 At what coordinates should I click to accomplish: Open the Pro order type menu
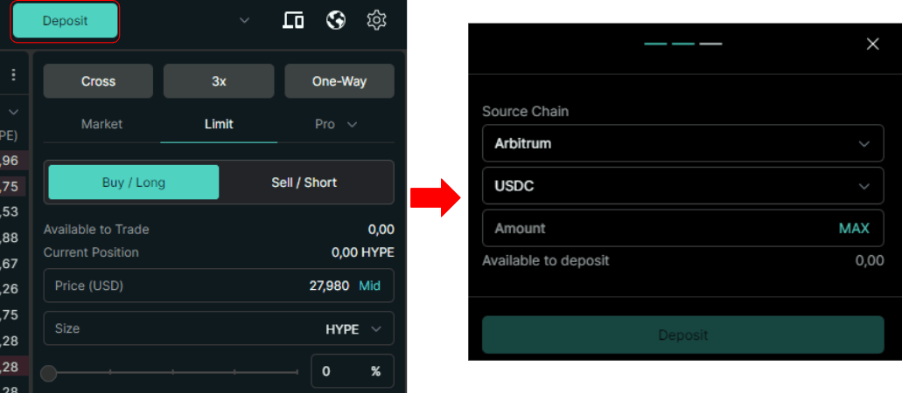coord(336,124)
